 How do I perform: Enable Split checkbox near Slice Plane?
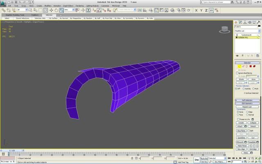coord(248,130)
